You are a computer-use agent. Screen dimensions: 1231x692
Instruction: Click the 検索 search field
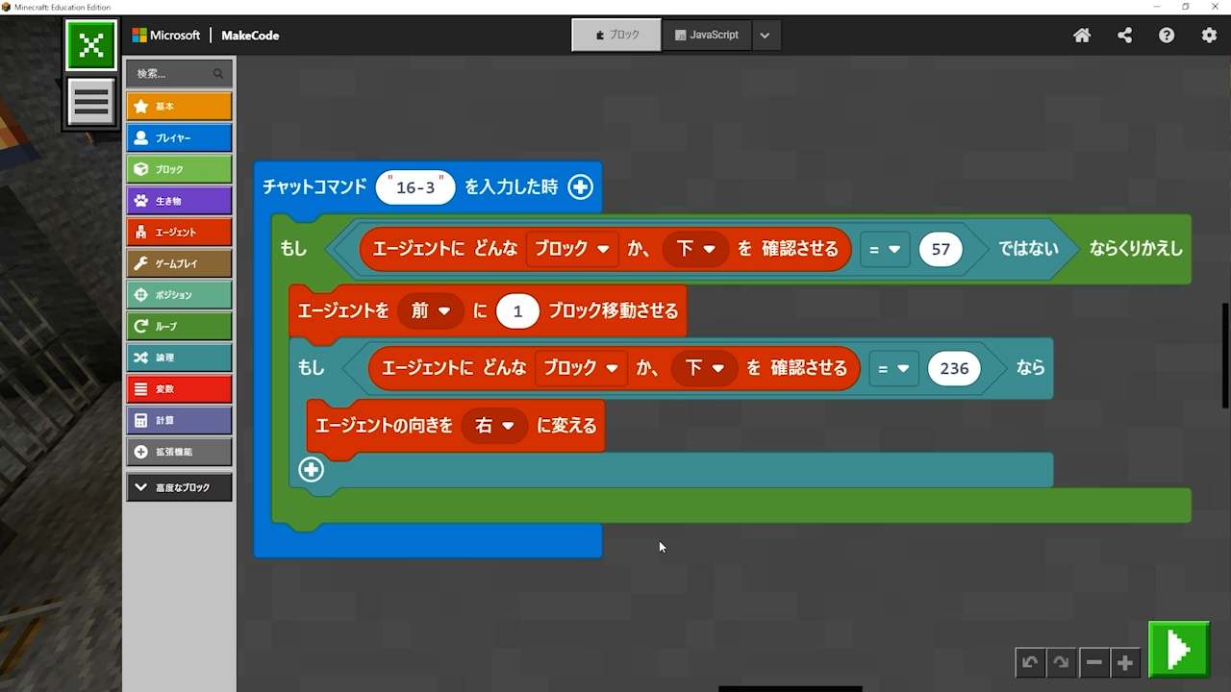tap(173, 73)
